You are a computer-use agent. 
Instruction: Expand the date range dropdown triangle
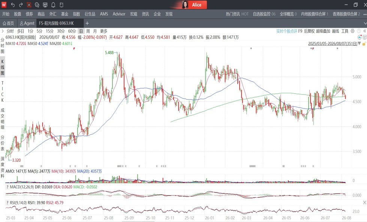pos(360,43)
